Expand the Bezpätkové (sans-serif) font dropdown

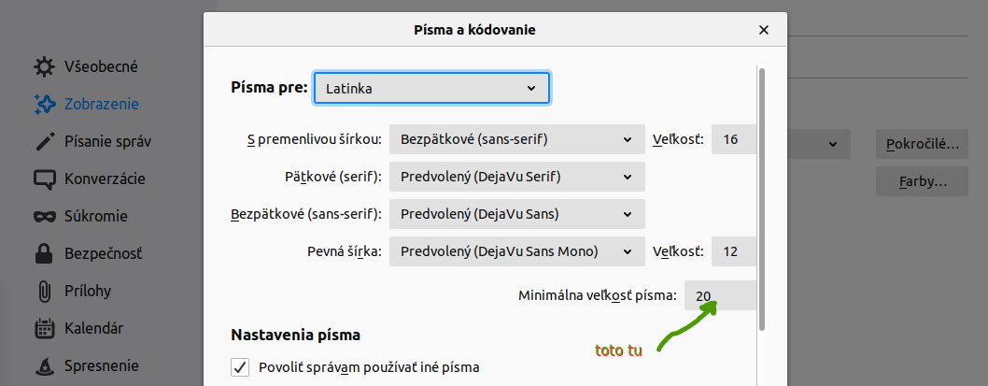pos(516,214)
